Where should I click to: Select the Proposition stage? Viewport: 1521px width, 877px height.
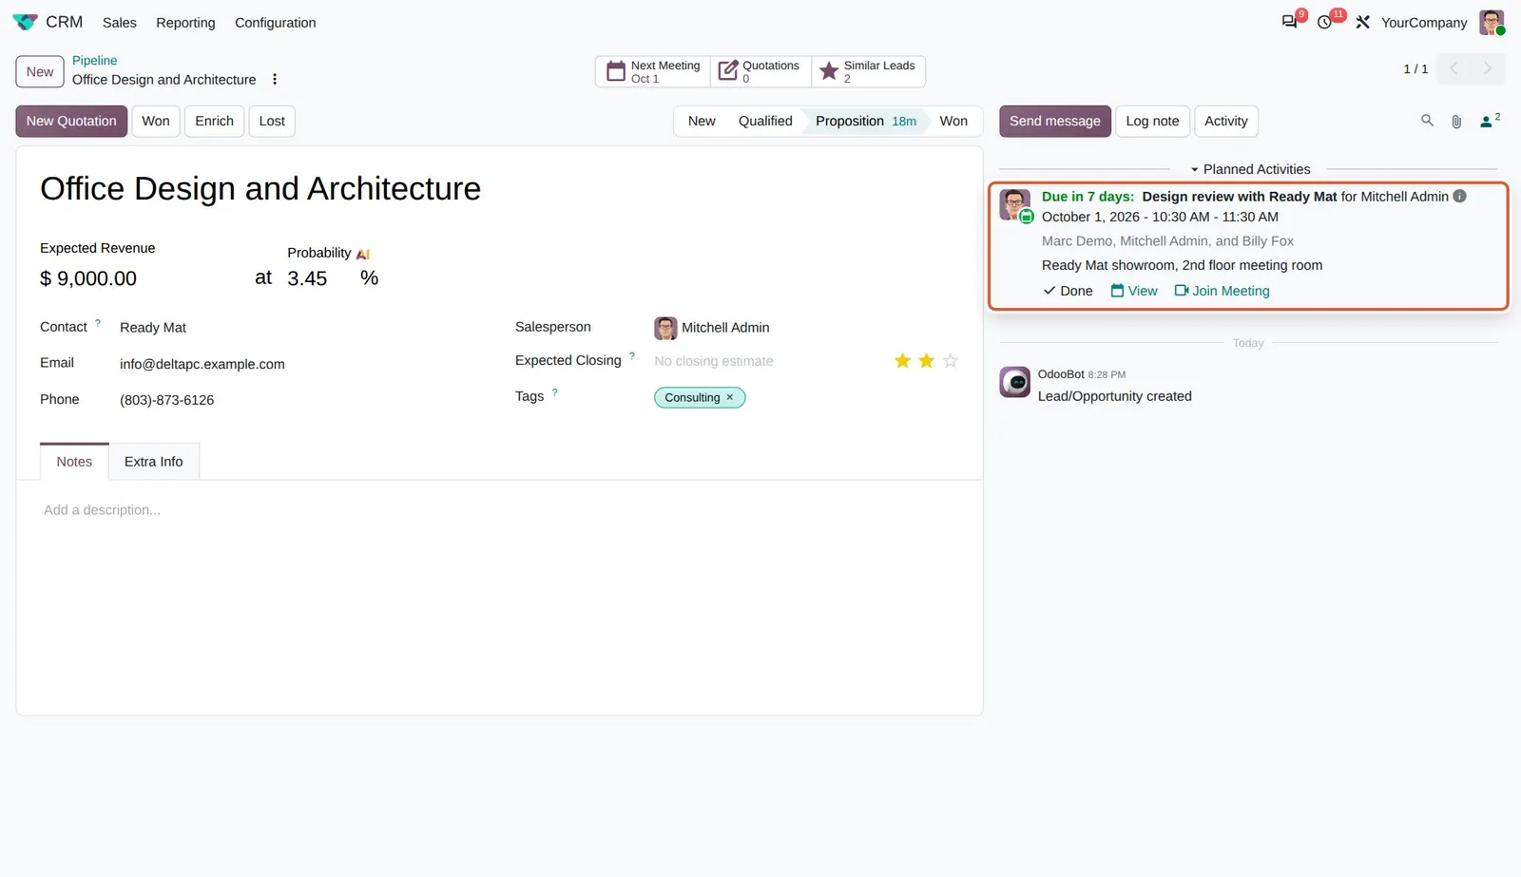[x=865, y=121]
